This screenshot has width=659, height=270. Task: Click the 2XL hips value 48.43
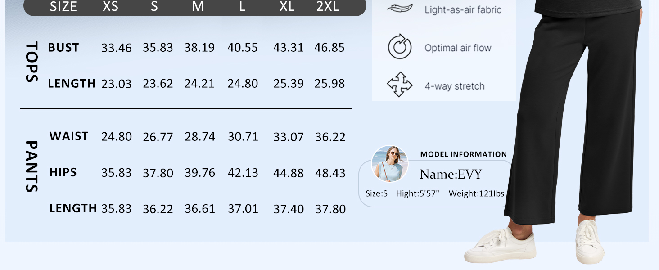point(330,173)
